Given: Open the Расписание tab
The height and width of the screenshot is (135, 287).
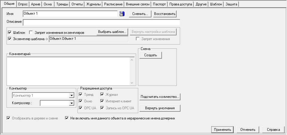Looking at the screenshot, I should pos(113,4).
